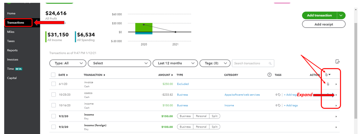Choose Split for 9/2/20 income
359x134 pixels.
(x=215, y=116)
